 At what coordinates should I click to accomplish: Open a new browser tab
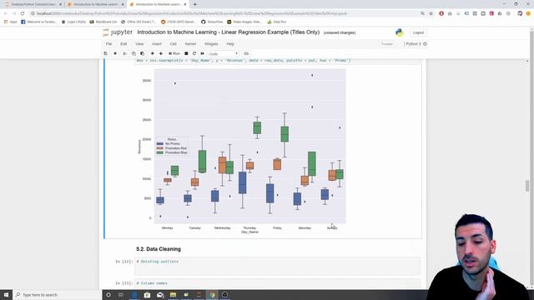point(194,4)
